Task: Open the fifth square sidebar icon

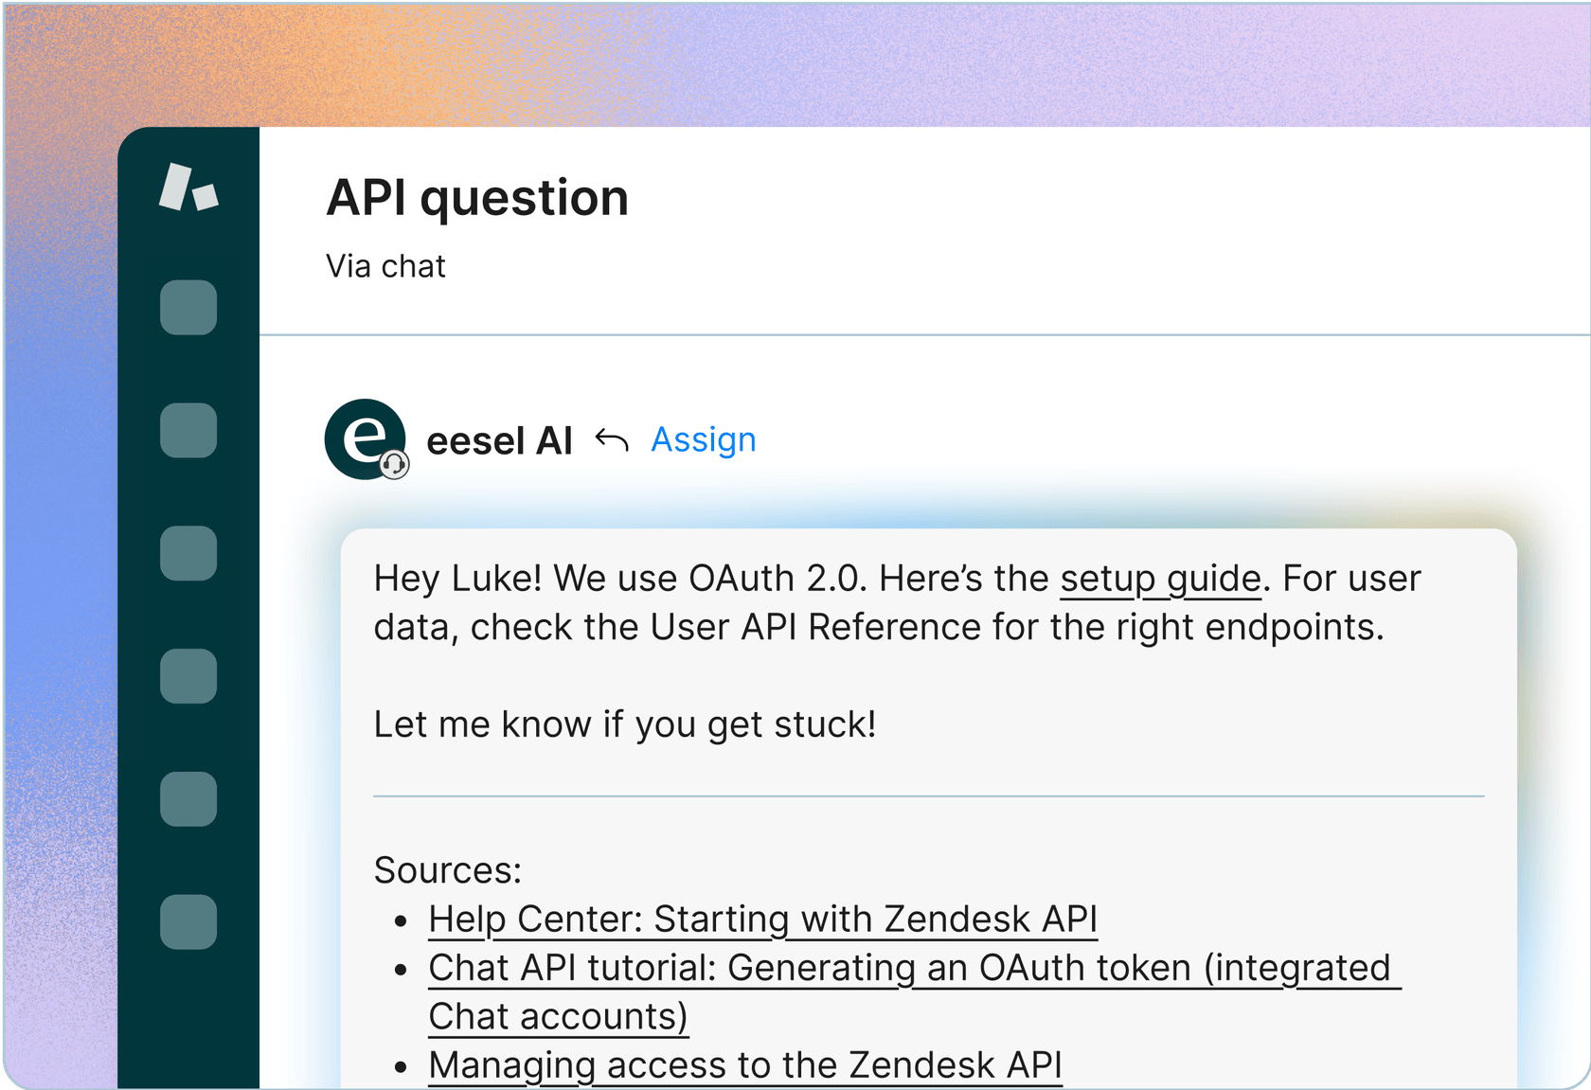Action: click(x=188, y=799)
